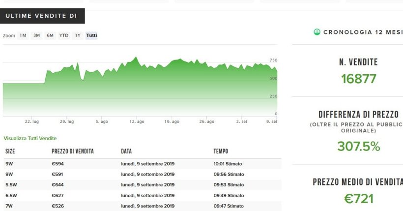Set chart zoom to 1M
This screenshot has width=403, height=211.
[23, 35]
